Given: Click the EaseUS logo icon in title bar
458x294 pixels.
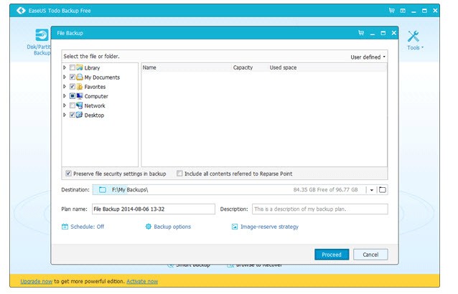Looking at the screenshot, I should (x=21, y=11).
